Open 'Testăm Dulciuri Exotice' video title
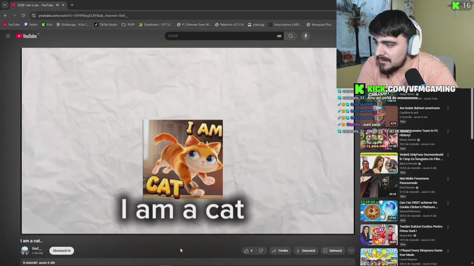The width and height of the screenshot is (474, 266). pyautogui.click(x=421, y=229)
